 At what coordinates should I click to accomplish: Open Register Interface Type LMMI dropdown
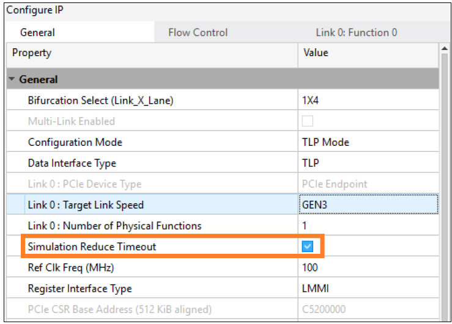point(368,288)
